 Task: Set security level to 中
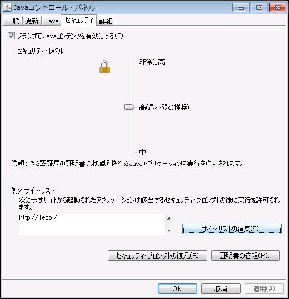142,152
